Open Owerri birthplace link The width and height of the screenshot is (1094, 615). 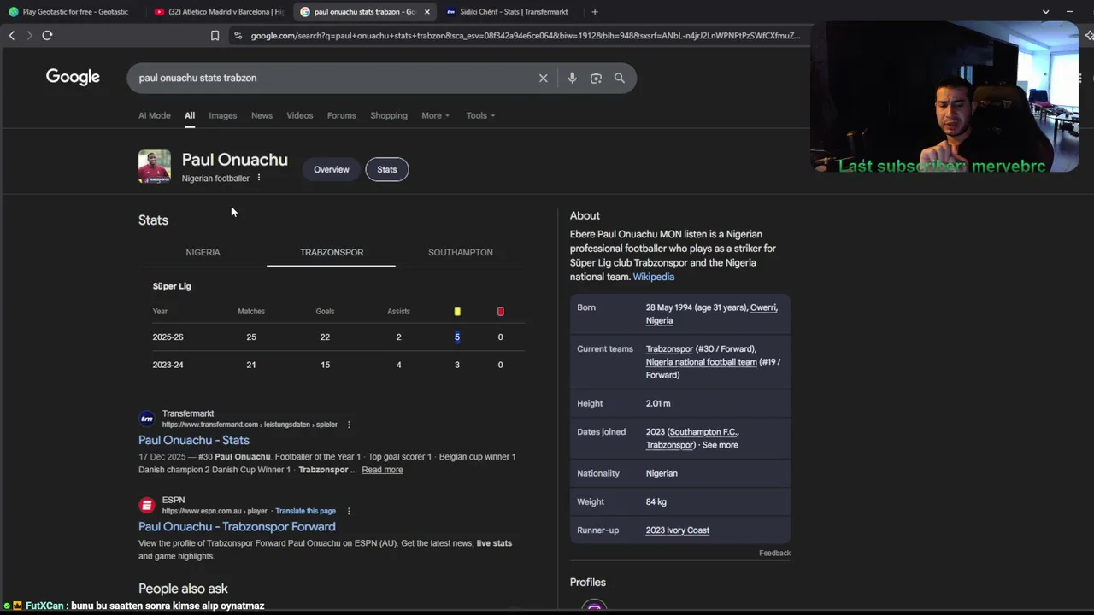tap(763, 307)
